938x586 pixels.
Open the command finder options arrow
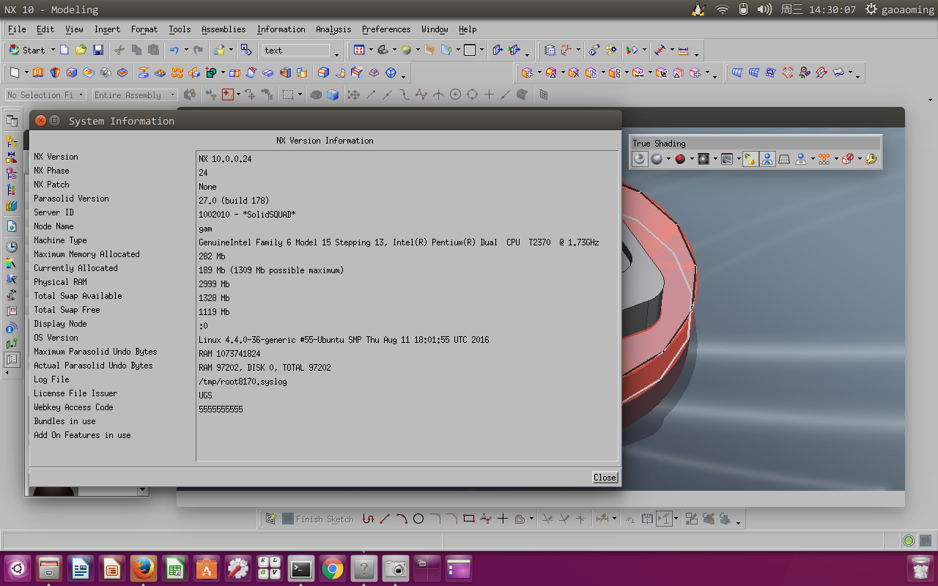(336, 53)
